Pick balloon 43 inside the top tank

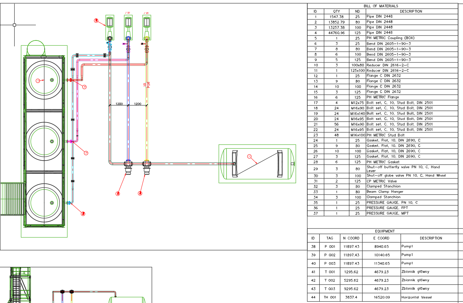click(x=38, y=80)
